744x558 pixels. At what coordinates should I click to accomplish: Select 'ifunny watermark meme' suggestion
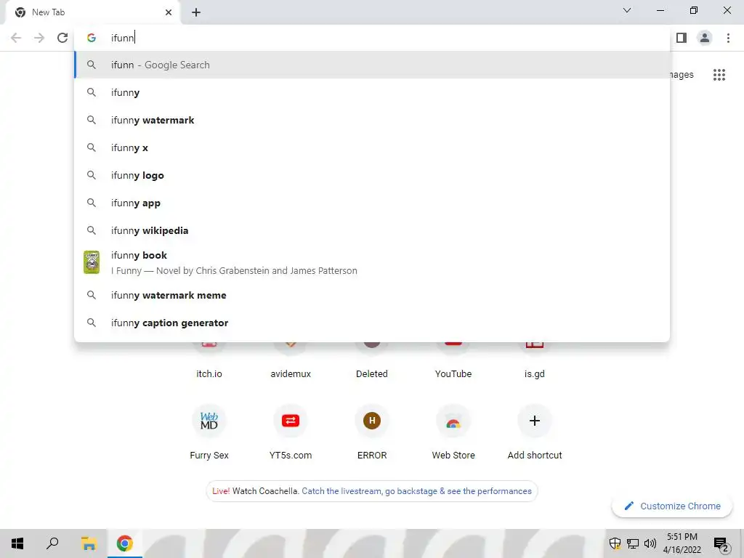tap(372, 295)
